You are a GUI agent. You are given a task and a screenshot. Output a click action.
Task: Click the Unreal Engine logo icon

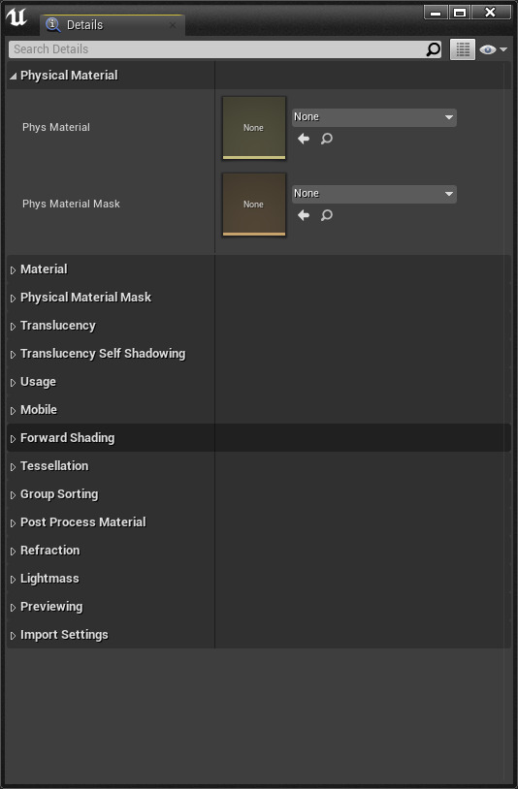click(16, 17)
